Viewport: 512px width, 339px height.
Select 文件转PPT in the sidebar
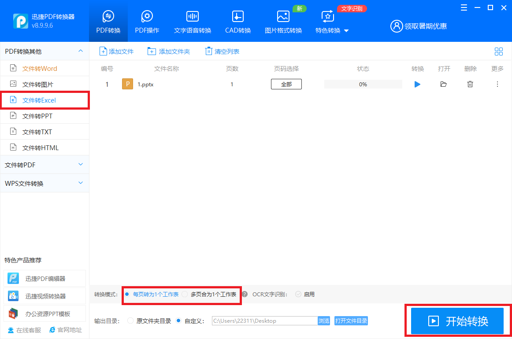coord(45,116)
